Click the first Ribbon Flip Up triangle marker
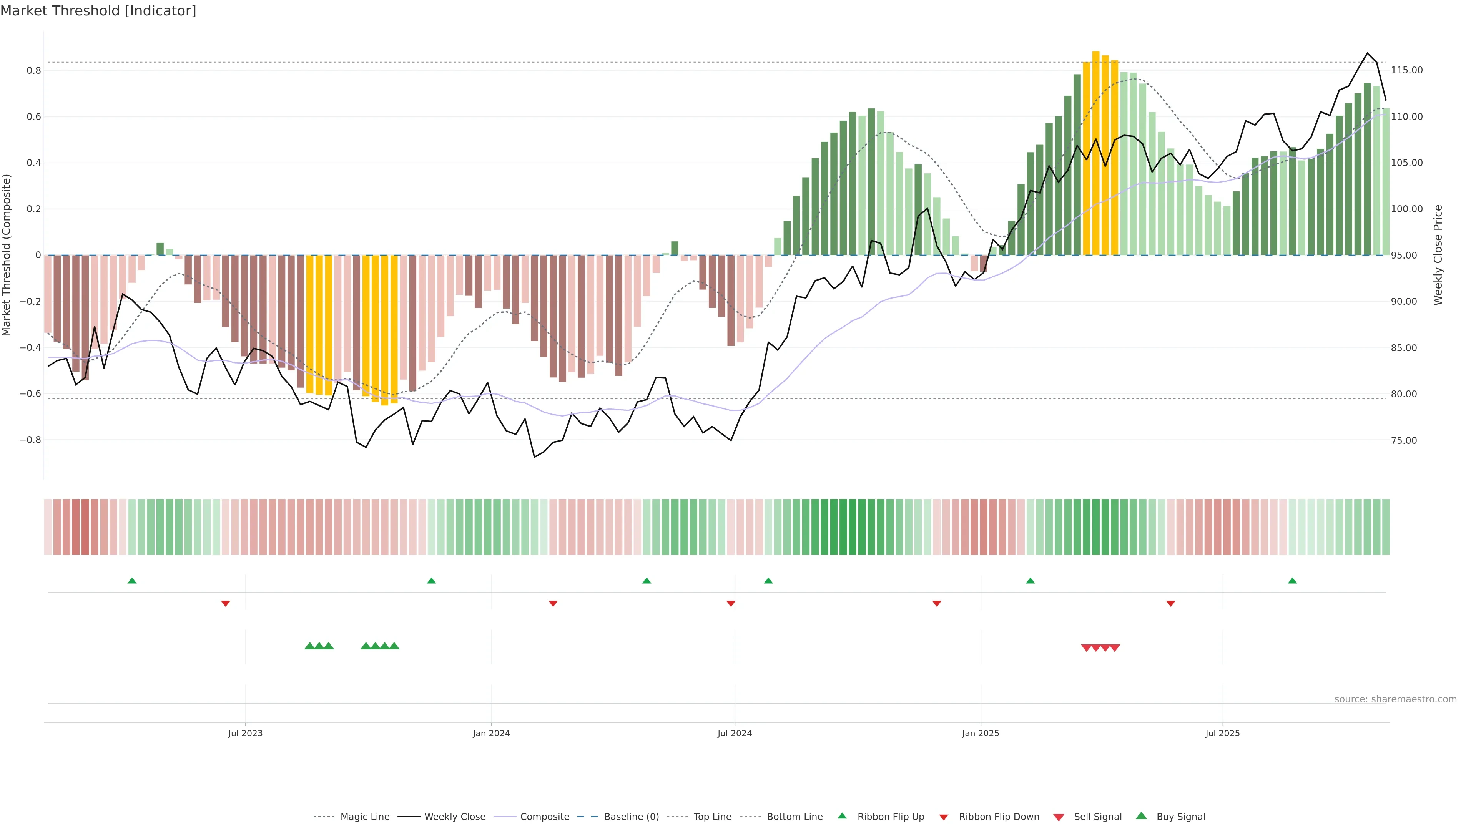The width and height of the screenshot is (1476, 830). point(132,581)
